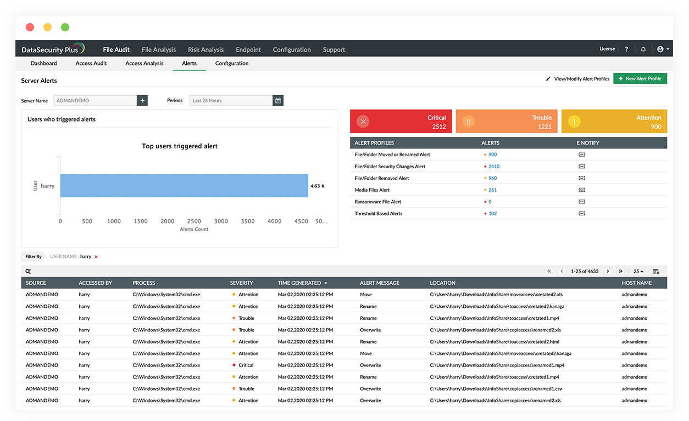Click the Alert Message column header
Image resolution: width=689 pixels, height=421 pixels.
[x=380, y=283]
